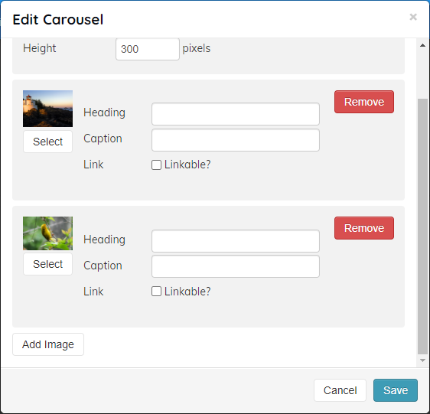
Task: Click the vertical scrollbar thumb
Action: (x=422, y=227)
